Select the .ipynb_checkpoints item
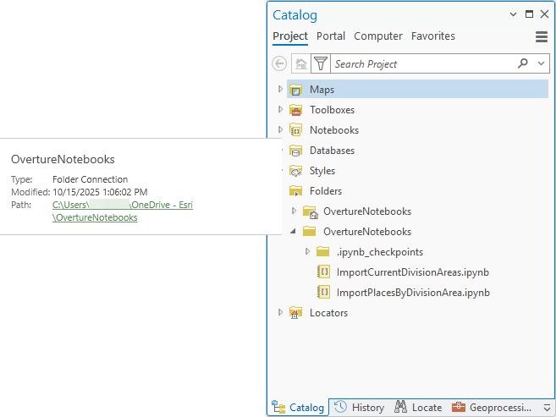Screen dimensions: 556x417 tap(380, 252)
